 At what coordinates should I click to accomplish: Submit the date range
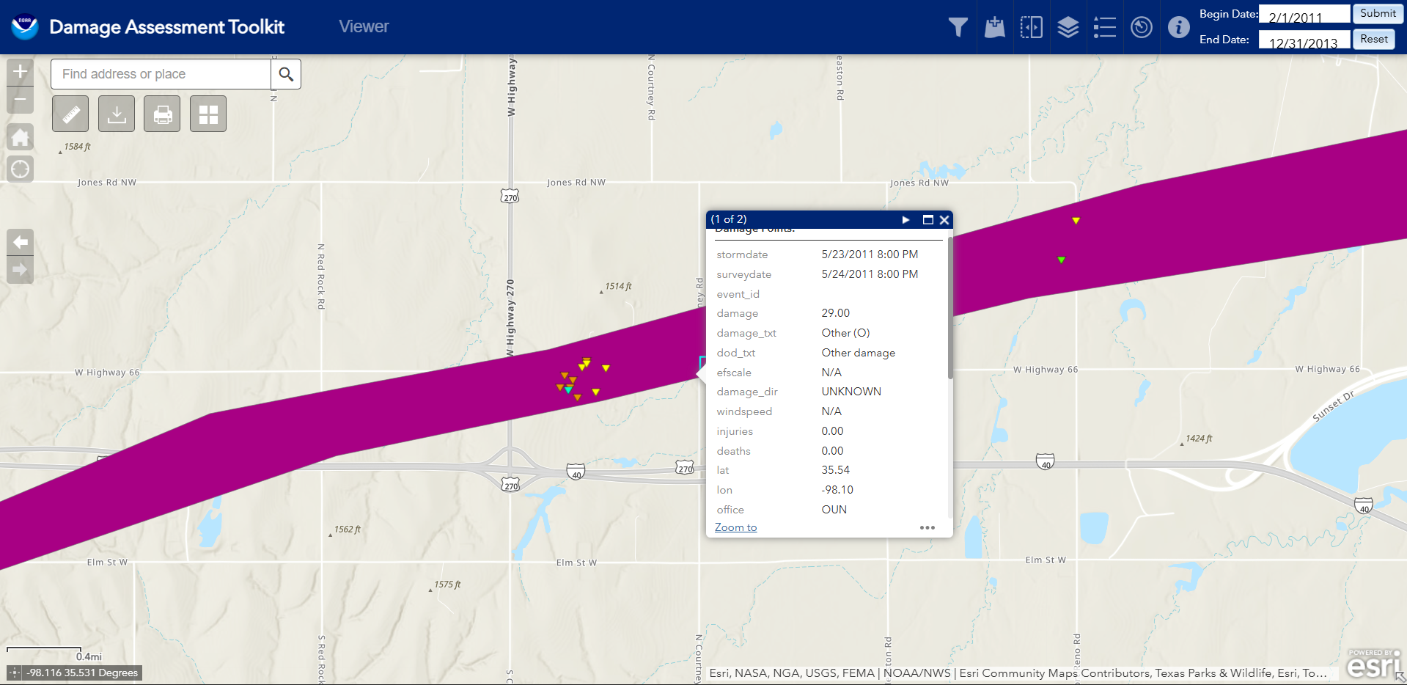coord(1377,14)
